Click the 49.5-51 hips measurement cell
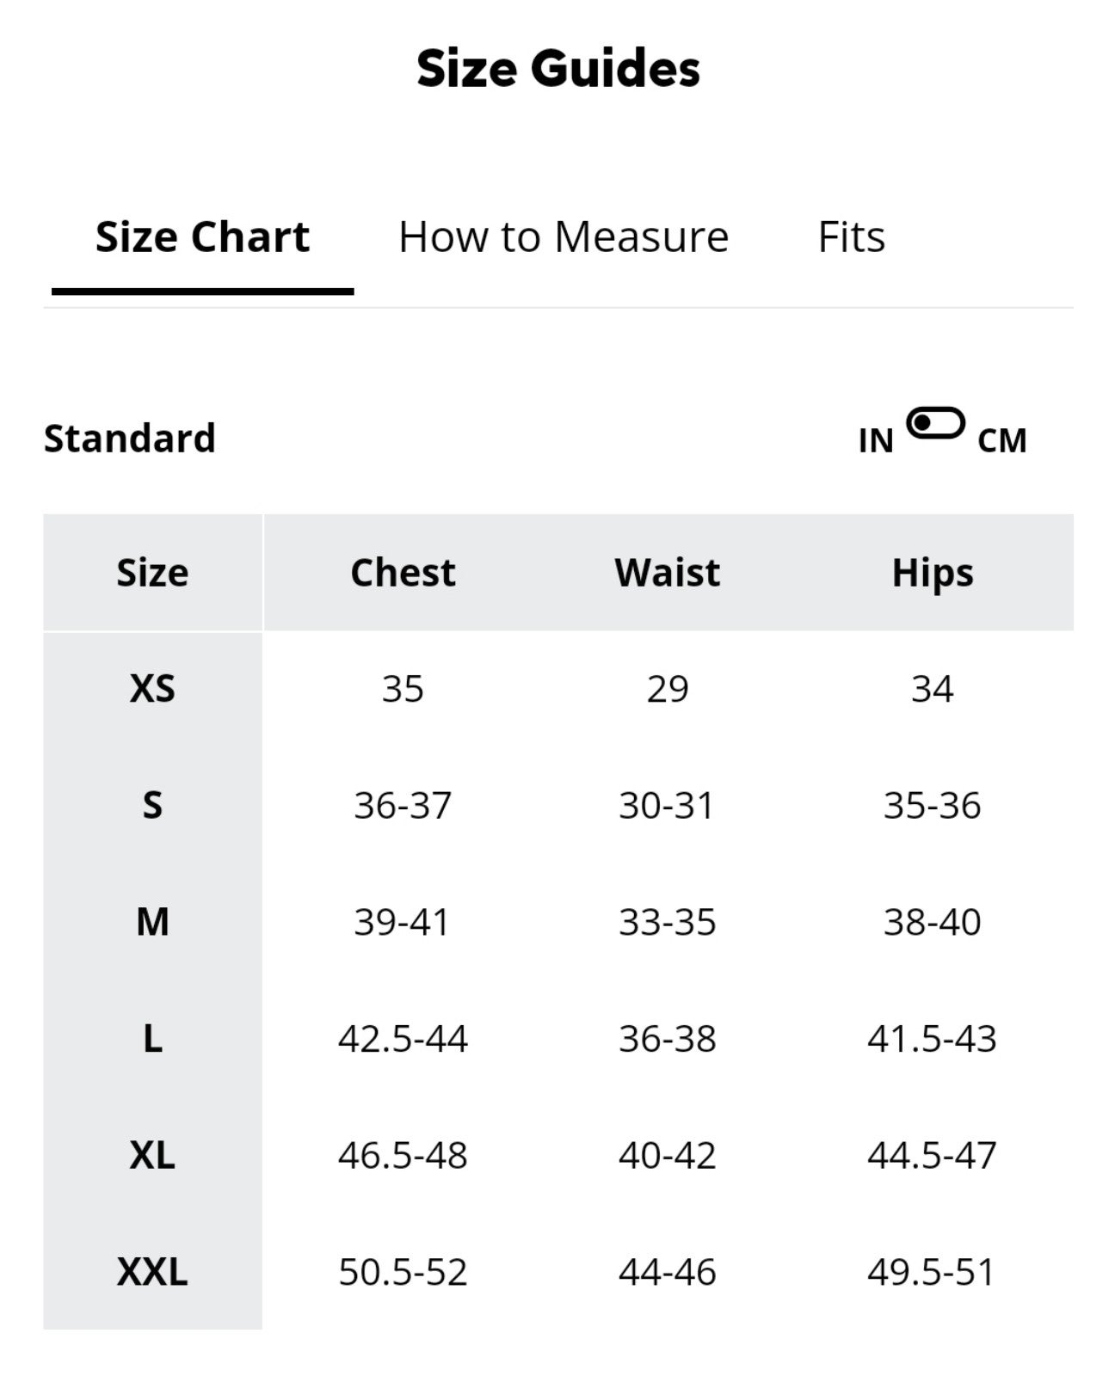The width and height of the screenshot is (1115, 1376). 932,1272
